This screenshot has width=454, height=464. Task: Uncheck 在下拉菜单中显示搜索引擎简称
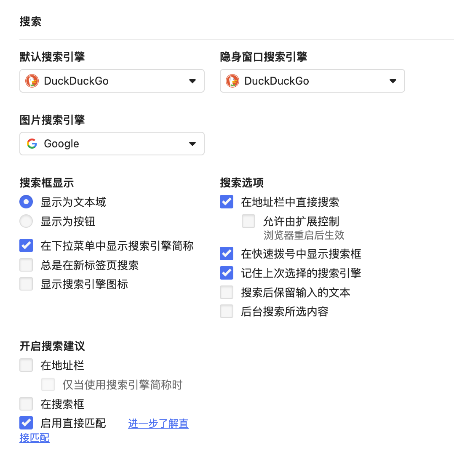click(x=26, y=245)
